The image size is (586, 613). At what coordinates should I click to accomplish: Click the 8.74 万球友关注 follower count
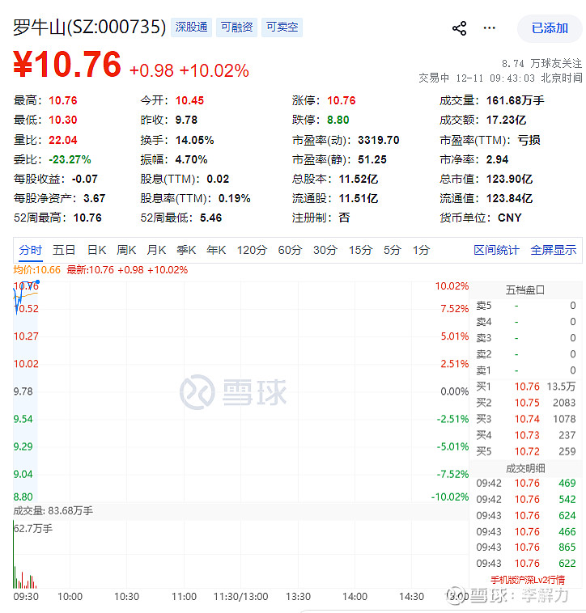point(541,63)
